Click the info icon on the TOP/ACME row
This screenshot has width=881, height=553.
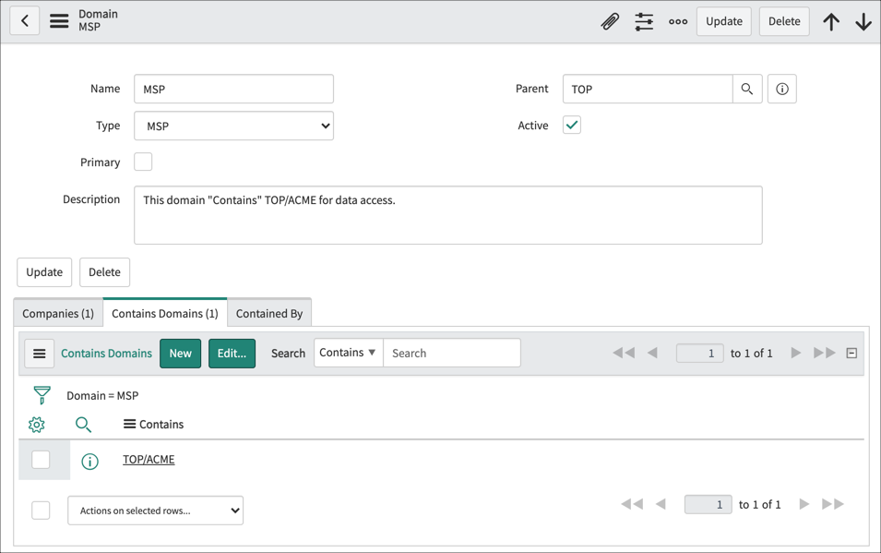[x=89, y=460]
